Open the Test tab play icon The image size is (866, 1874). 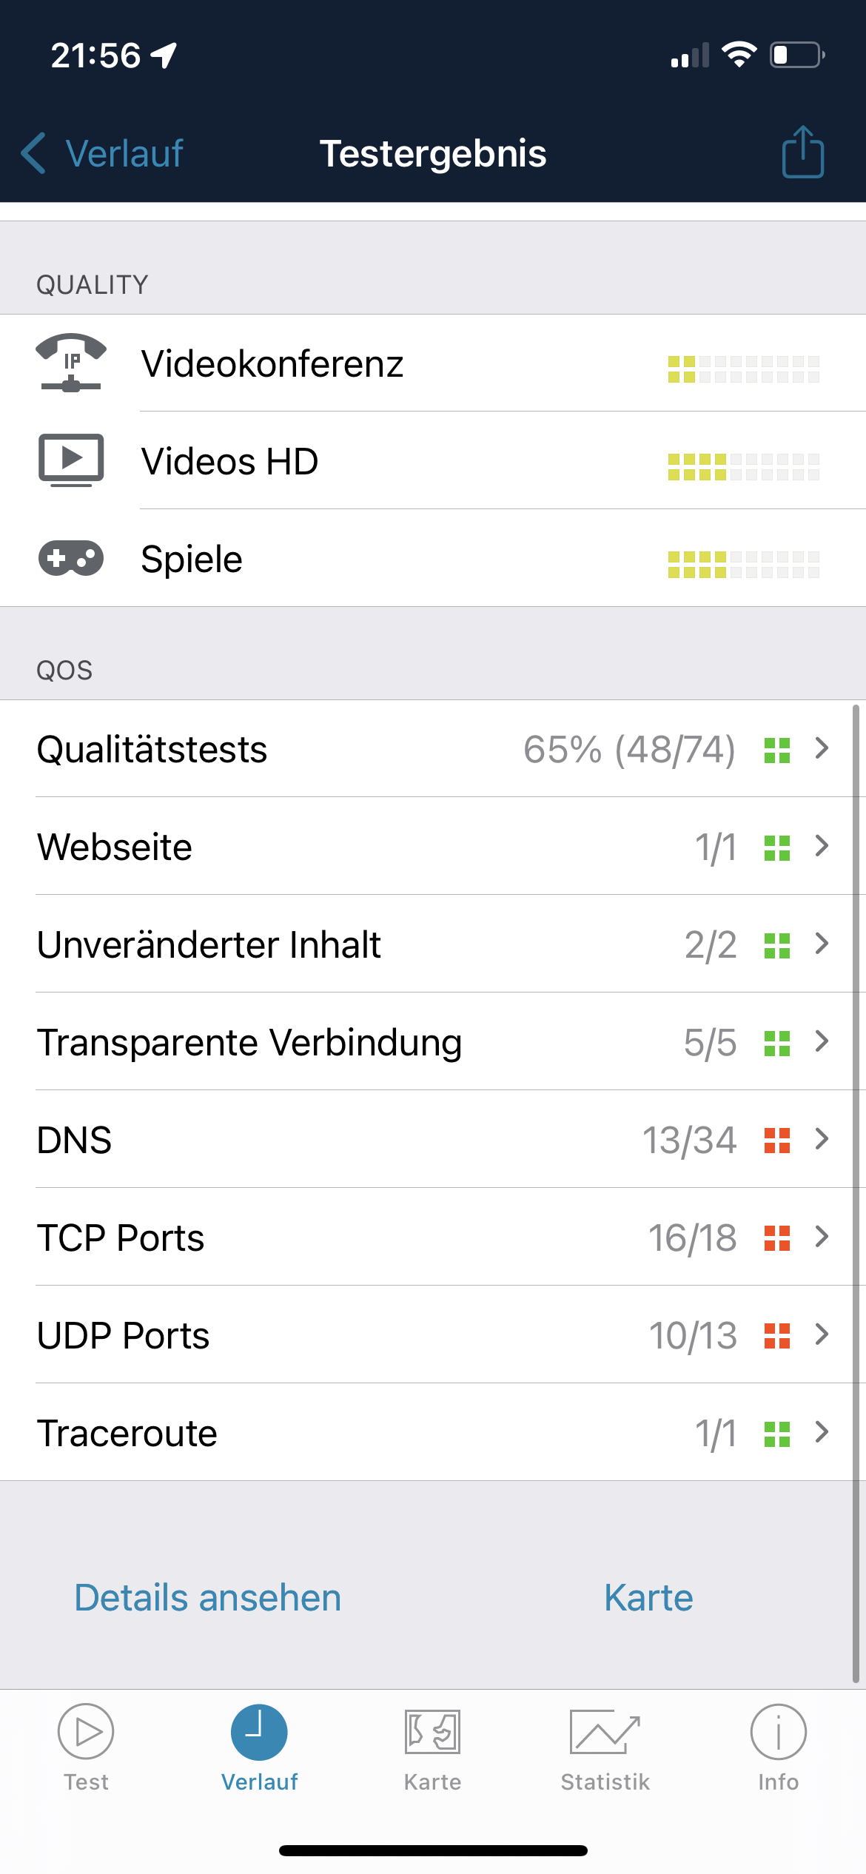tap(86, 1732)
